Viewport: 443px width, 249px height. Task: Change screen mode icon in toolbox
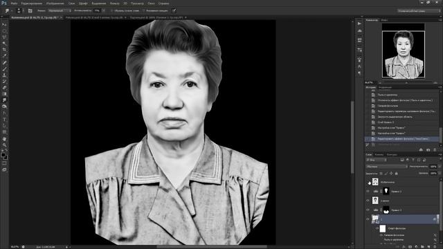(4, 169)
